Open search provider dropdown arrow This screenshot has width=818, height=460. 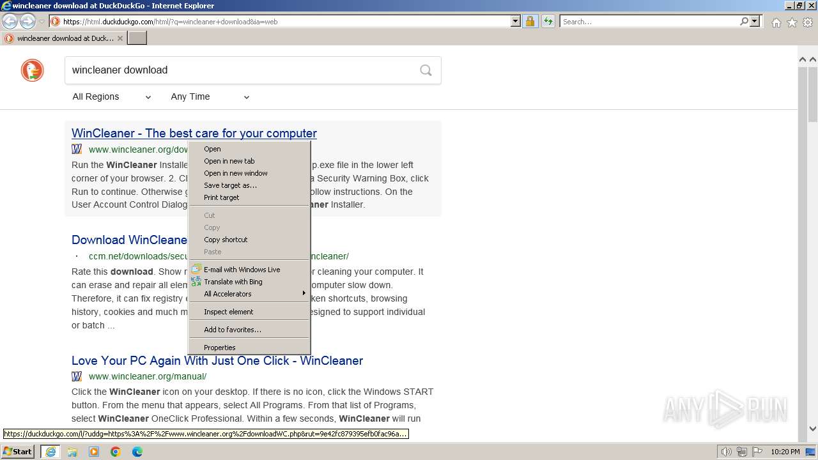click(755, 21)
